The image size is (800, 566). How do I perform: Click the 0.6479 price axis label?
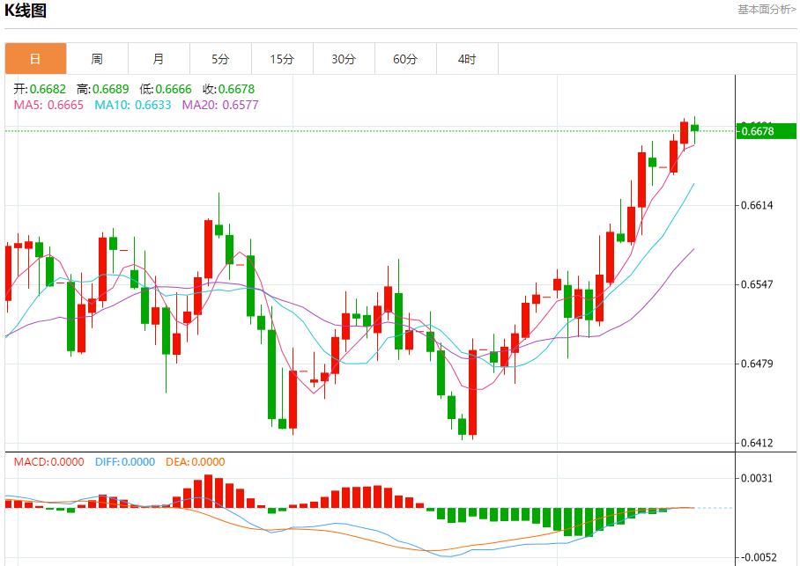(x=757, y=364)
